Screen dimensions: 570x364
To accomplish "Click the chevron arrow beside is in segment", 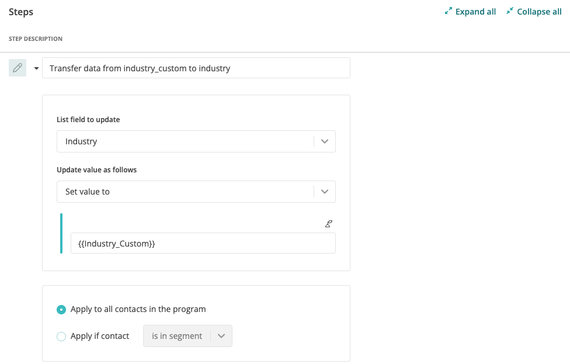I will point(221,336).
